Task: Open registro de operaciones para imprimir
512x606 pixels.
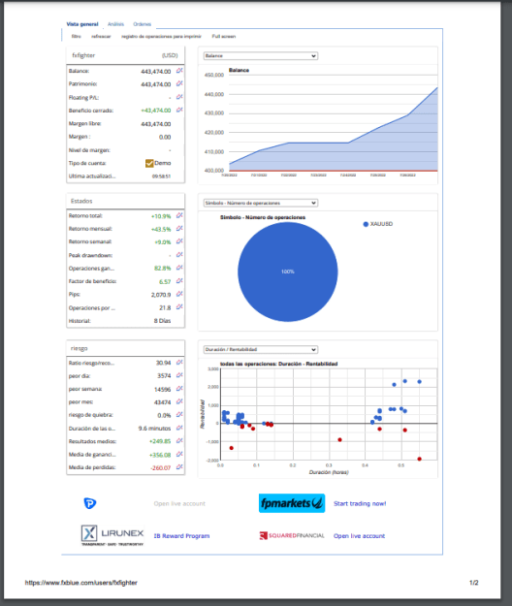Action: click(161, 36)
